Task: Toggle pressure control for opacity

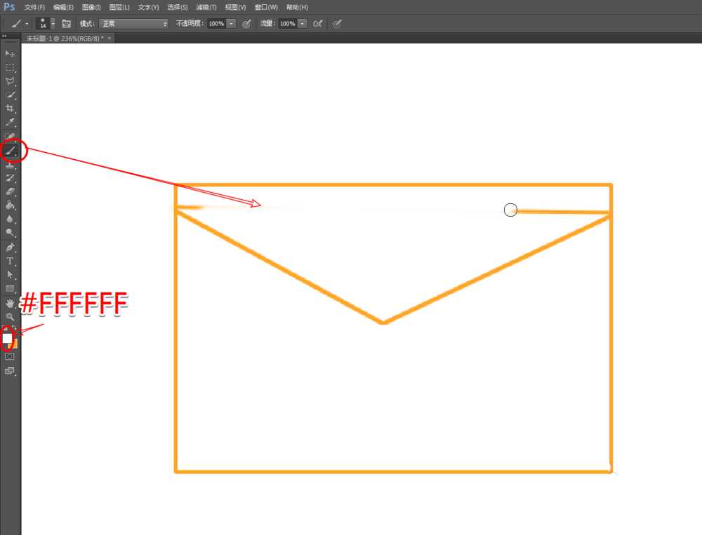Action: point(246,23)
